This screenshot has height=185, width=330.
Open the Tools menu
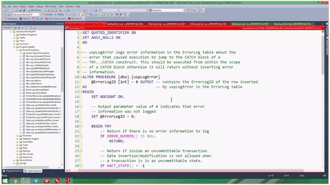click(61, 6)
